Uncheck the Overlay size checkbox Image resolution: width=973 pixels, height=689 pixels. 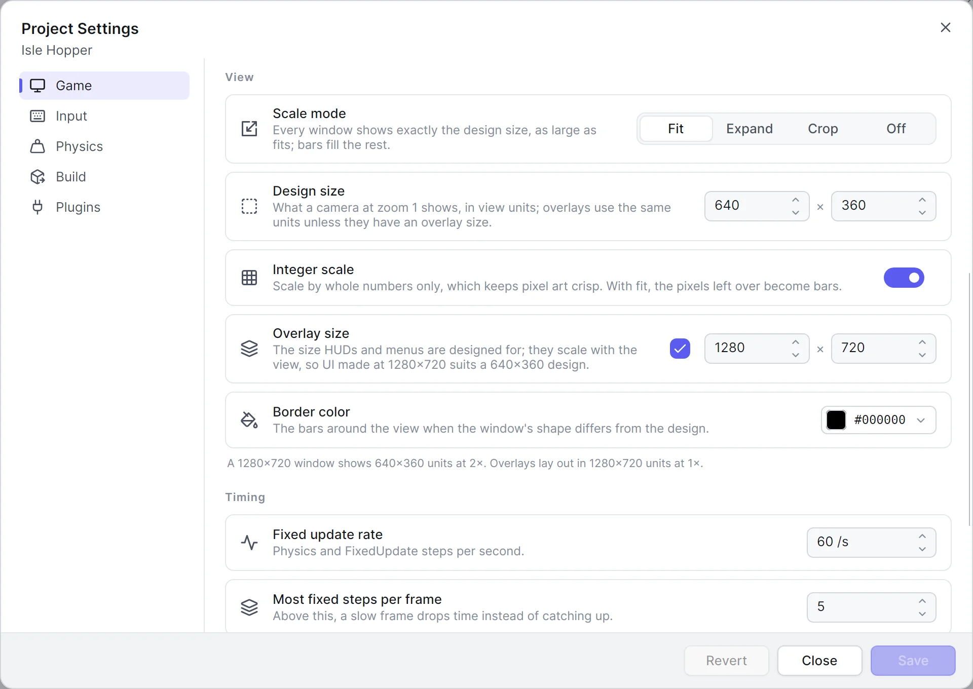(680, 349)
